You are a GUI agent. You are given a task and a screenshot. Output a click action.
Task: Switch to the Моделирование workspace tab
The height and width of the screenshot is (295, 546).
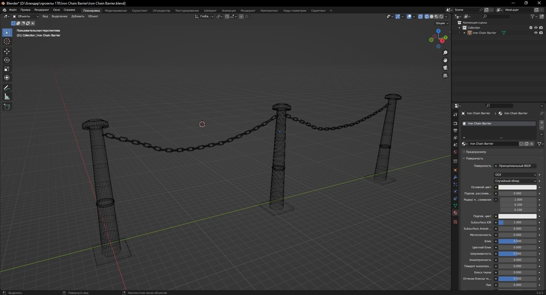pos(116,11)
